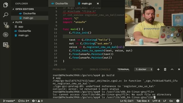183x103 pixels.
Task: Click empty line 12 in editor
Action: [94, 36]
